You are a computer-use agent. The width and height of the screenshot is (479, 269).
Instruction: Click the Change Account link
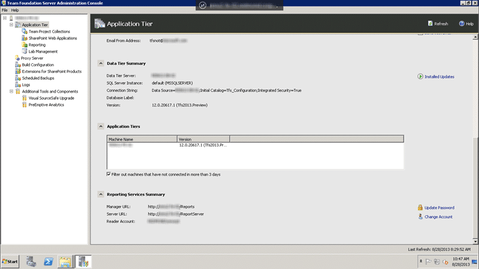438,216
